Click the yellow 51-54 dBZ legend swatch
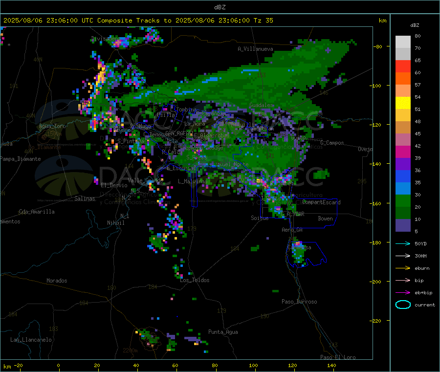 [x=403, y=103]
